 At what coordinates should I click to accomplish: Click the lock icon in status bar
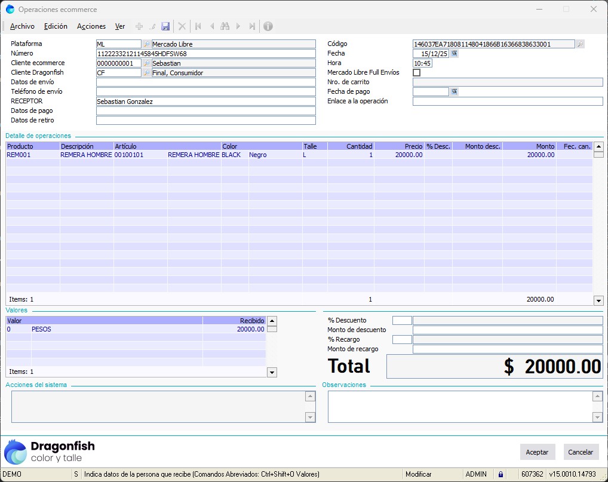[x=501, y=474]
